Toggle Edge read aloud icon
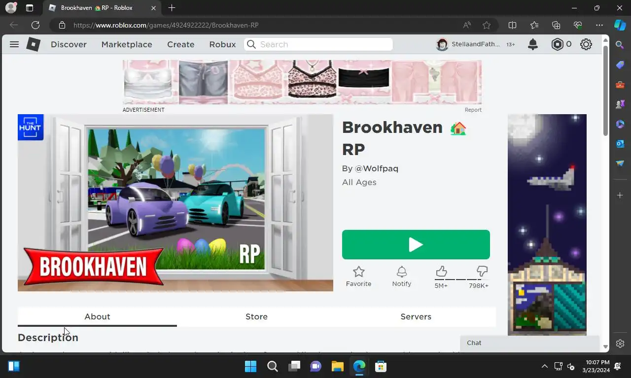The height and width of the screenshot is (378, 631). click(x=467, y=25)
